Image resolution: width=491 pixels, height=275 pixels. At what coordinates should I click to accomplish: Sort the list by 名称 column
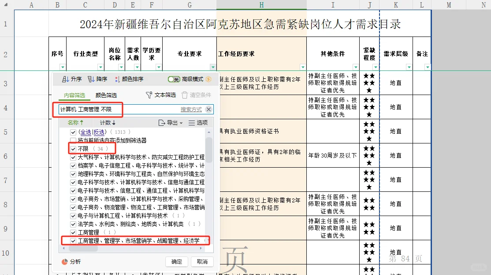[75, 122]
